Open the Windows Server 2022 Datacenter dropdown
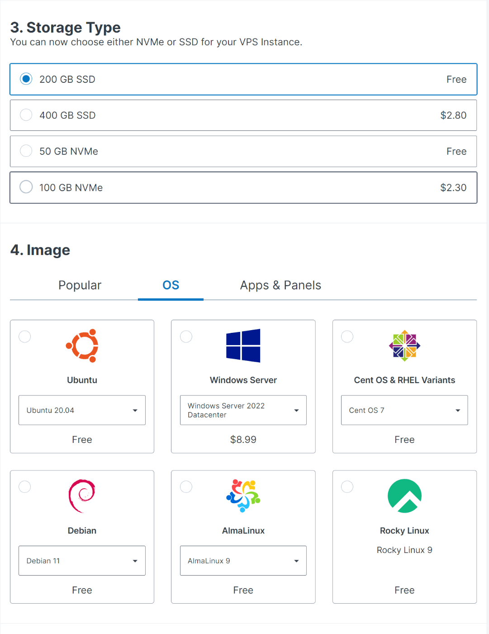 [x=243, y=410]
